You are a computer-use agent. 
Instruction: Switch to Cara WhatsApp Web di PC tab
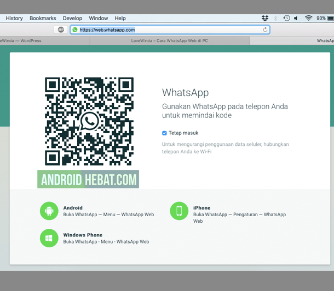click(170, 40)
